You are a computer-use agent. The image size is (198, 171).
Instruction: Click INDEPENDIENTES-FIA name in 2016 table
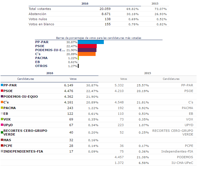[23, 151]
